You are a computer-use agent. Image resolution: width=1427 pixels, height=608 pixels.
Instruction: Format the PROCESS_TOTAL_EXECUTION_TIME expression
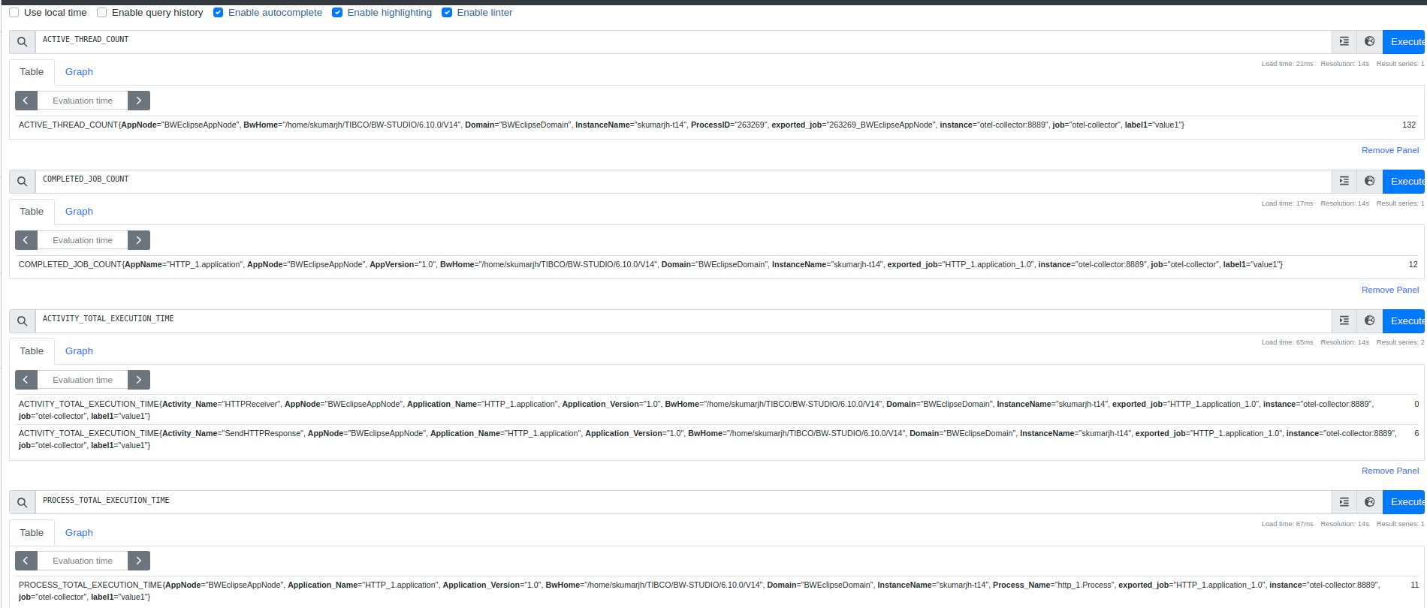point(1344,502)
